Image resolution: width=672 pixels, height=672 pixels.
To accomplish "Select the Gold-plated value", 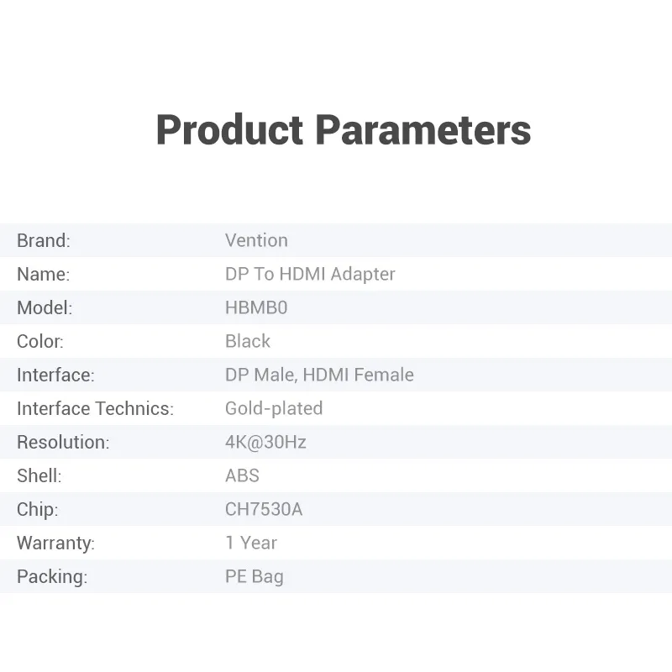I will [274, 408].
